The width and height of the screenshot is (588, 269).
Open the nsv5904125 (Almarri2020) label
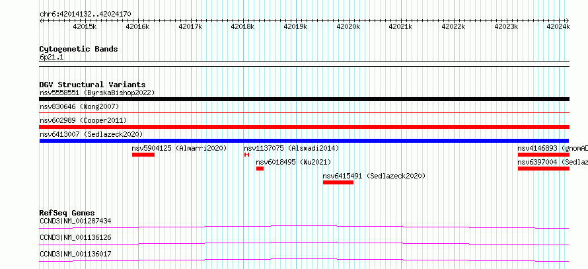[179, 148]
